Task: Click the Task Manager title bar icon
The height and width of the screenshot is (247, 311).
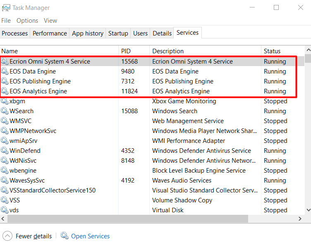Action: coord(6,8)
